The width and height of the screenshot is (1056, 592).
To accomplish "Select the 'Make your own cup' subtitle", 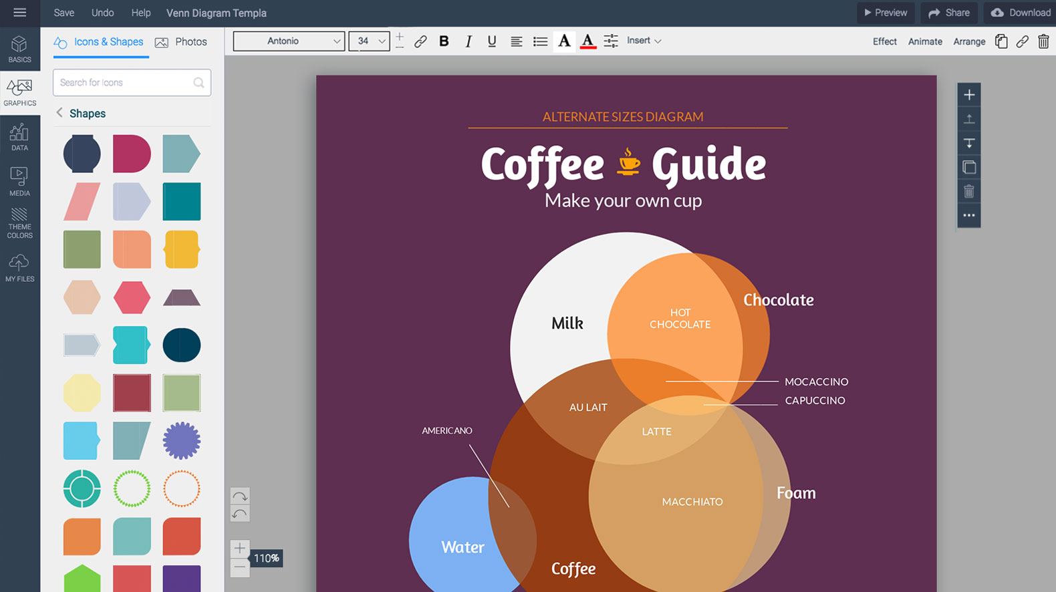I will point(623,200).
